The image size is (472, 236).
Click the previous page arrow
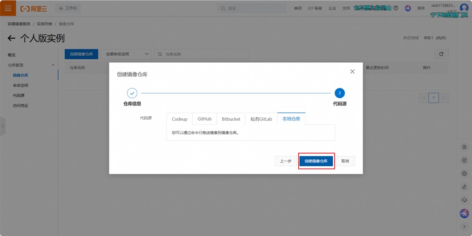pyautogui.click(x=424, y=98)
